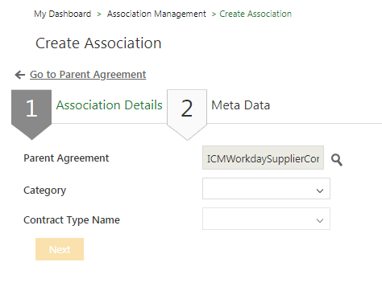382x291 pixels.
Task: Click the Next button
Action: tap(60, 249)
